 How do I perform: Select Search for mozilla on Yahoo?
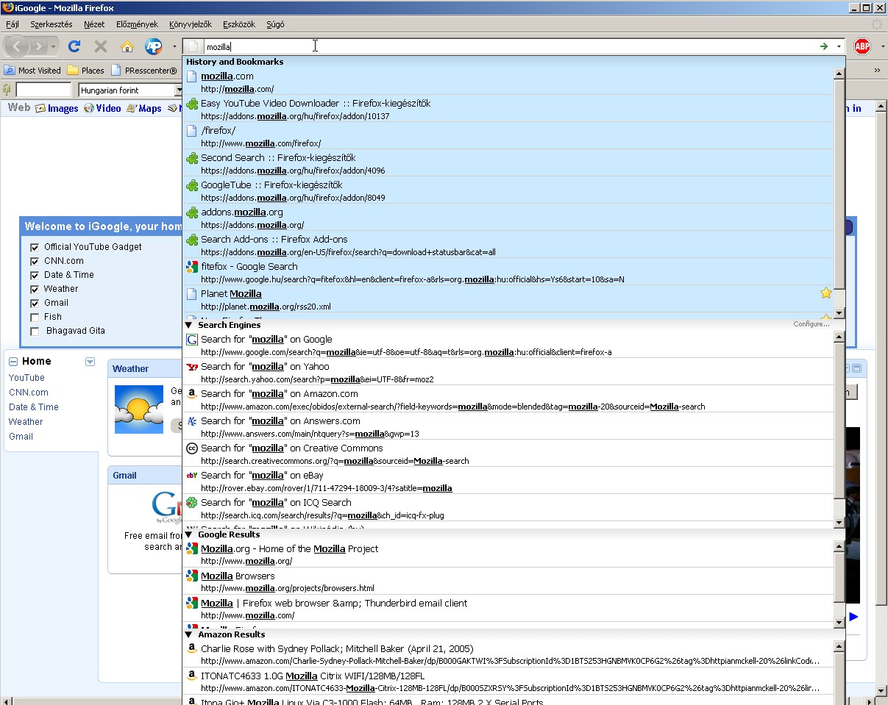[265, 367]
